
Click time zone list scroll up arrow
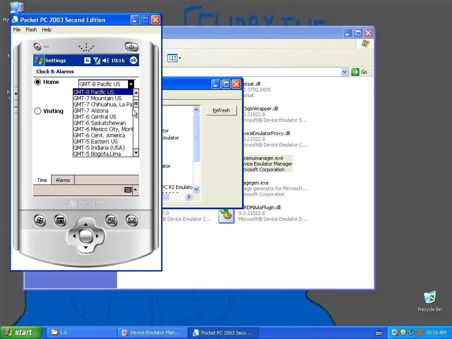[136, 93]
